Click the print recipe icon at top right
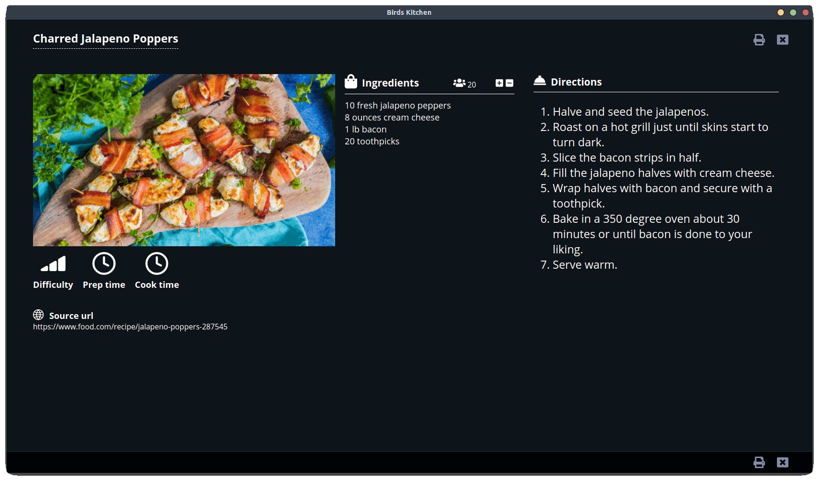Screen dimensions: 819x481 click(x=760, y=40)
